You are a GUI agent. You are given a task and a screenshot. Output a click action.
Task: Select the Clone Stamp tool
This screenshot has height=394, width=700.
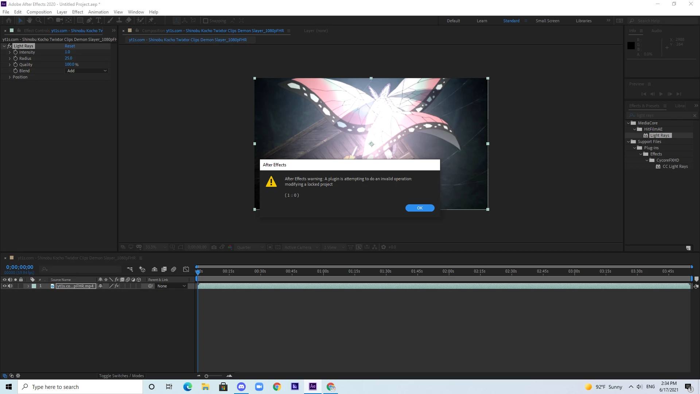click(119, 20)
